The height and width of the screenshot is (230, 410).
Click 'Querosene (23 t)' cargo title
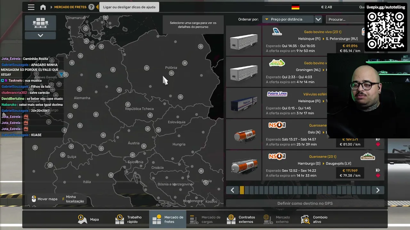click(x=323, y=157)
